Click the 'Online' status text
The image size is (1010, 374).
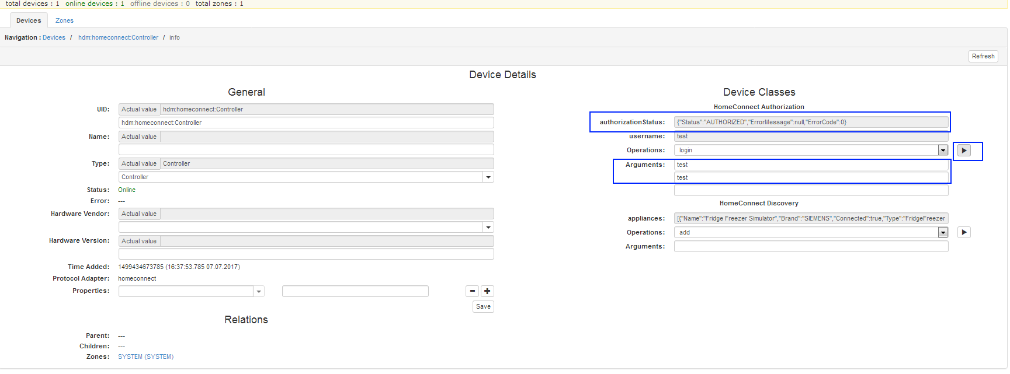click(127, 190)
